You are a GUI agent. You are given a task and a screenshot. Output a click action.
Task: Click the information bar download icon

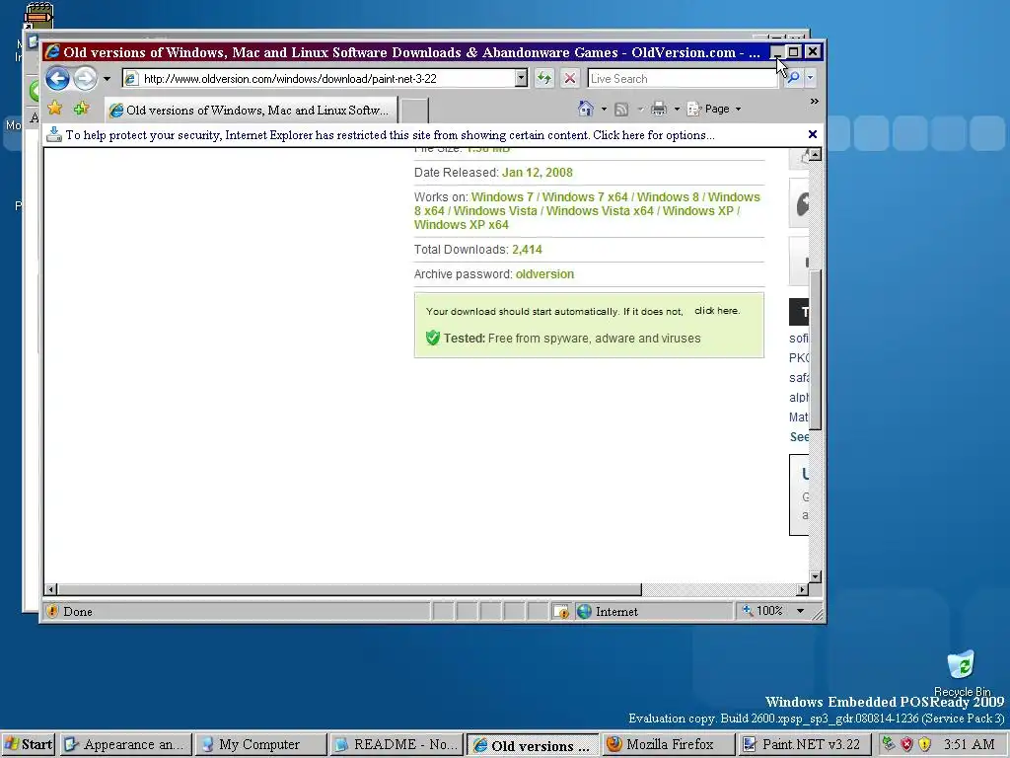pos(54,134)
